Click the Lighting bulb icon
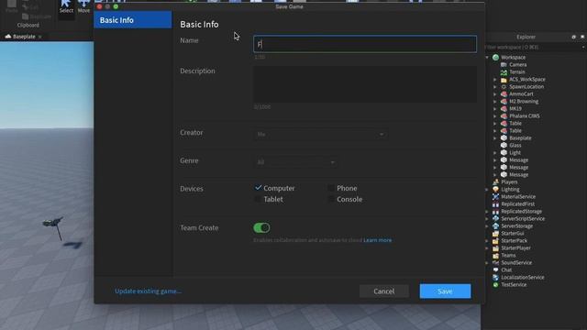The width and height of the screenshot is (587, 330). pos(495,190)
